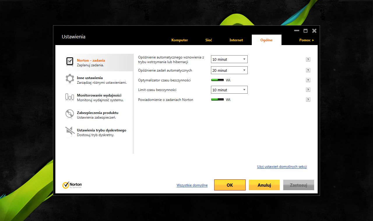Toggle Optymalizator czasu bezczynności switch
The width and height of the screenshot is (373, 221).
click(217, 80)
